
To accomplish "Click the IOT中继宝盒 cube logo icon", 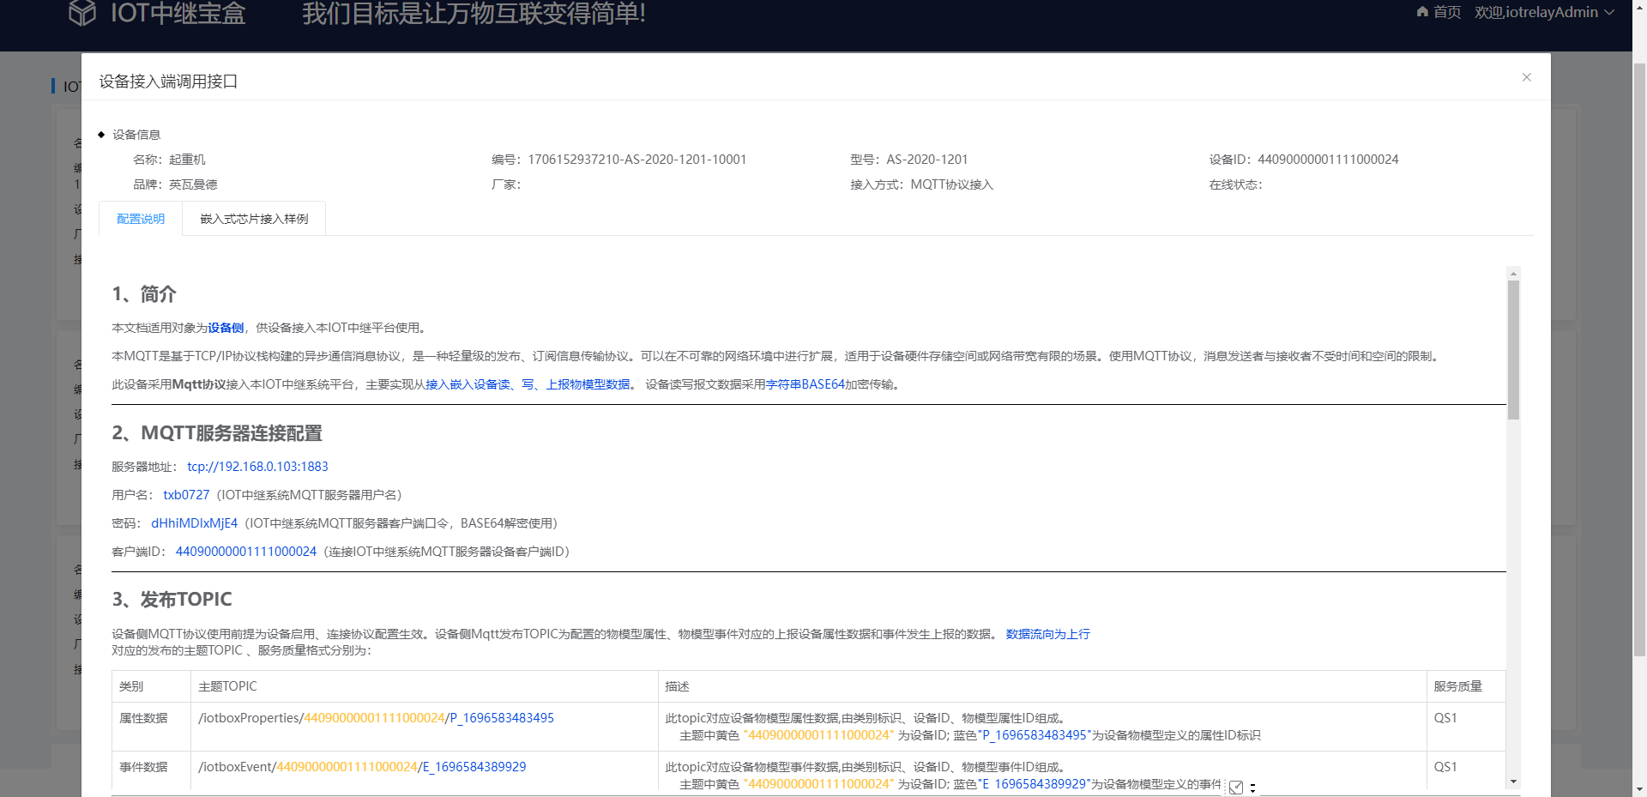I will [x=82, y=13].
